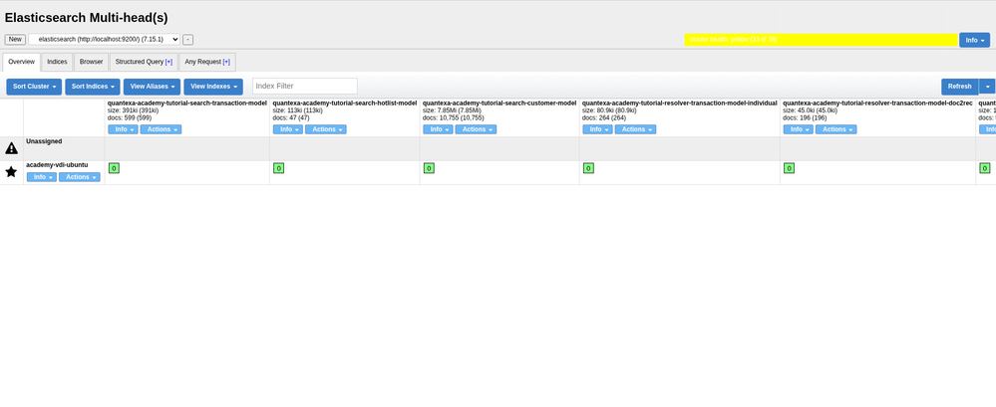Open the Sort Cluster dropdown
This screenshot has width=996, height=407.
click(x=34, y=87)
